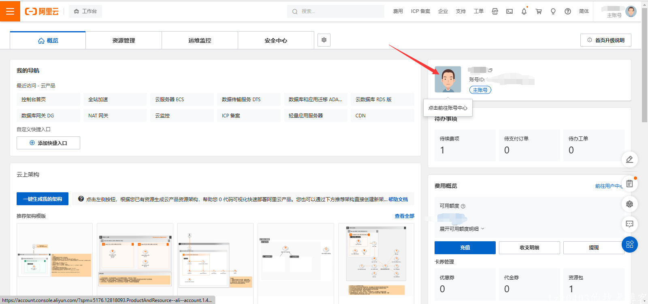The height and width of the screenshot is (304, 648).
Task: Click 查看全部 templates link
Action: point(405,216)
